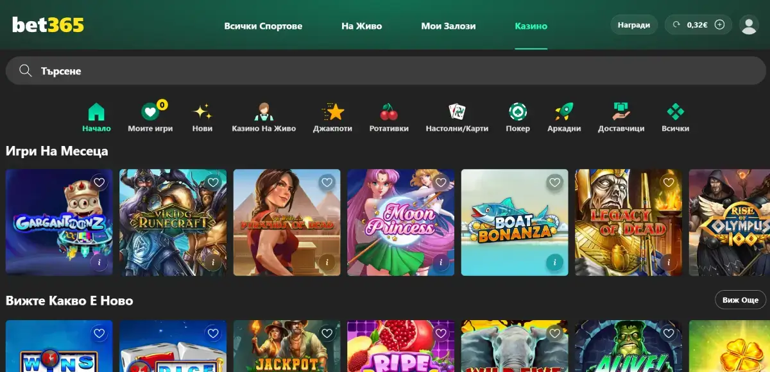770x372 pixels.
Task: Favorite the Alive Frankenstein game
Action: pyautogui.click(x=668, y=334)
